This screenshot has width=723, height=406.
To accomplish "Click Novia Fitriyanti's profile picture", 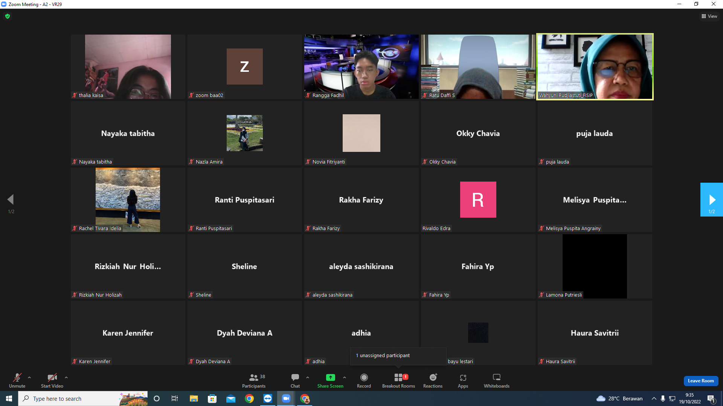I will (361, 133).
